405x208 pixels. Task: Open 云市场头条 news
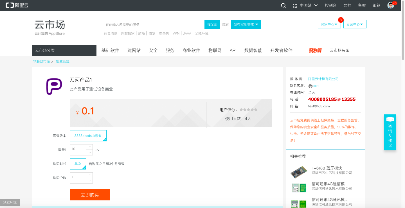[x=340, y=51]
